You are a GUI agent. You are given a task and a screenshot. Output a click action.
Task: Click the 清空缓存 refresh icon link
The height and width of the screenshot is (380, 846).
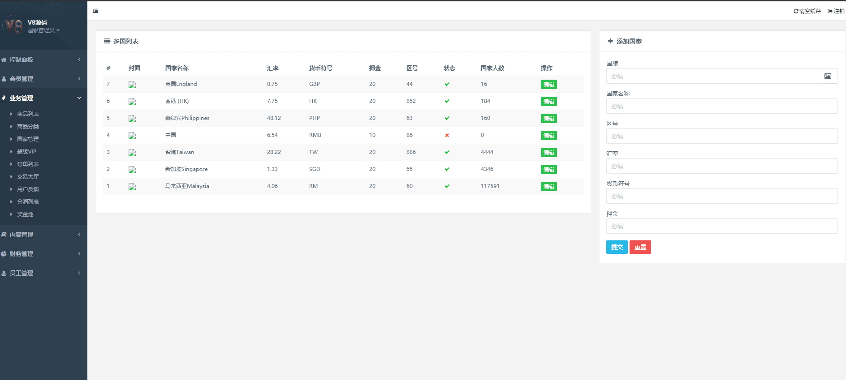[807, 11]
